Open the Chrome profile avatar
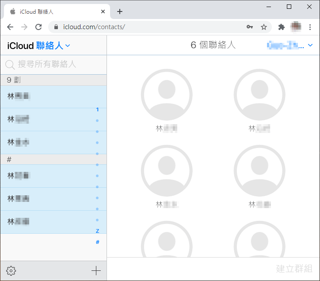Image resolution: width=320 pixels, height=281 pixels. (x=296, y=27)
